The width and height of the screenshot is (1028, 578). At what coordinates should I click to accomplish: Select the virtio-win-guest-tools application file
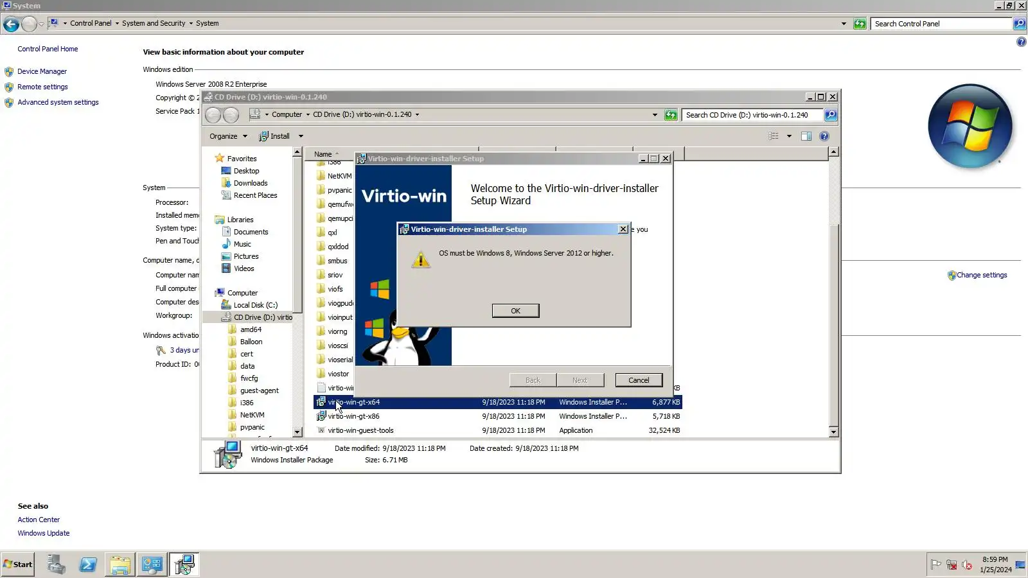click(x=360, y=430)
